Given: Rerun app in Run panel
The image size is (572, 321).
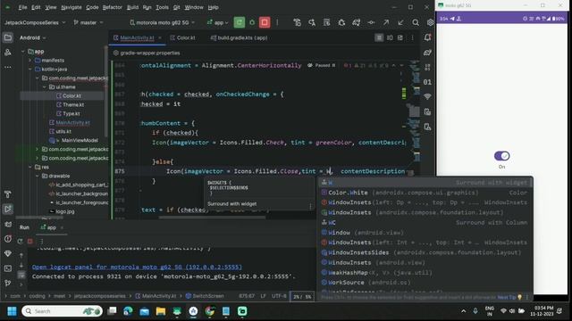Looking at the screenshot, I should point(20,241).
